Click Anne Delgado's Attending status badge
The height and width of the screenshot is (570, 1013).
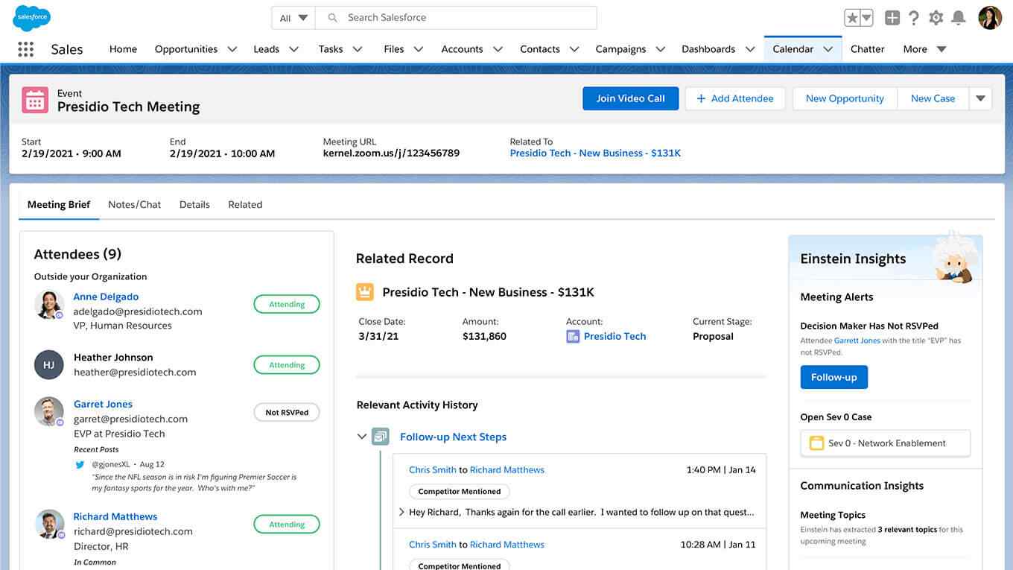287,304
